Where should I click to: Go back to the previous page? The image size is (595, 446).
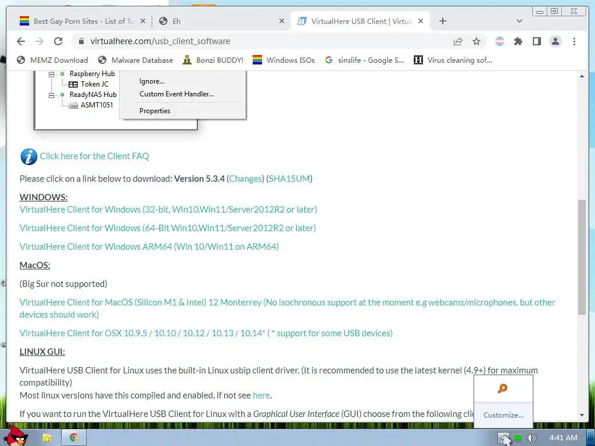click(x=21, y=41)
